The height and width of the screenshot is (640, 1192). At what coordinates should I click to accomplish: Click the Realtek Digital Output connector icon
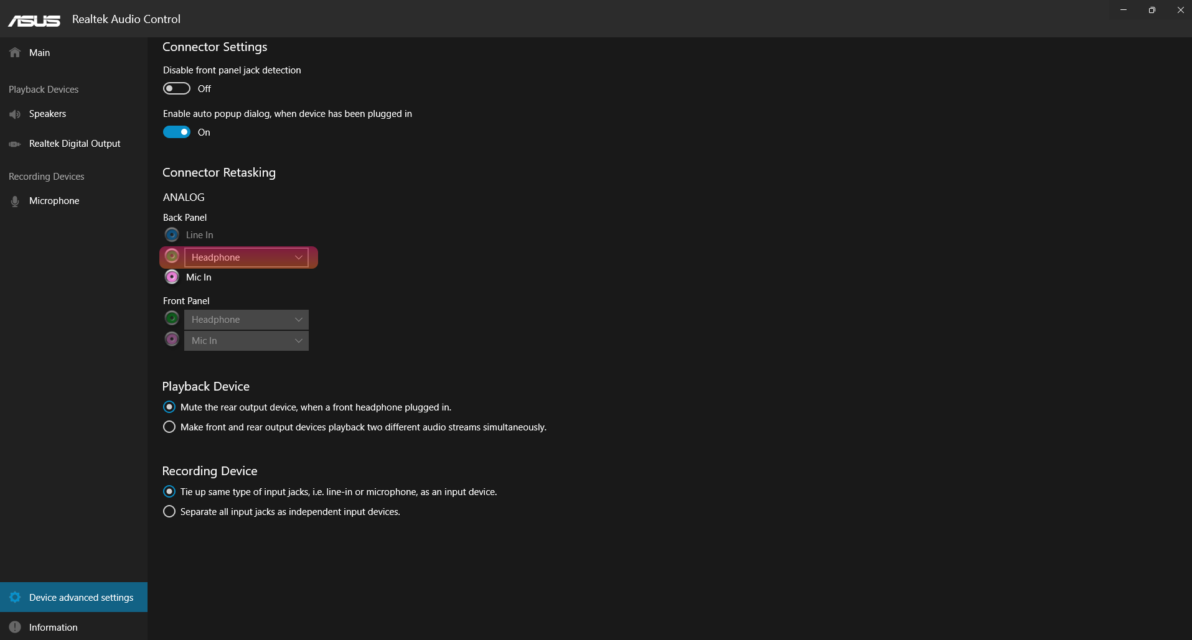pos(15,144)
